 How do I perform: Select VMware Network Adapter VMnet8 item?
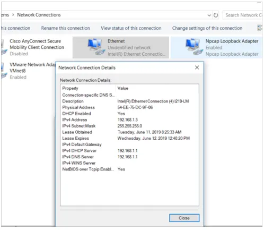[29, 71]
